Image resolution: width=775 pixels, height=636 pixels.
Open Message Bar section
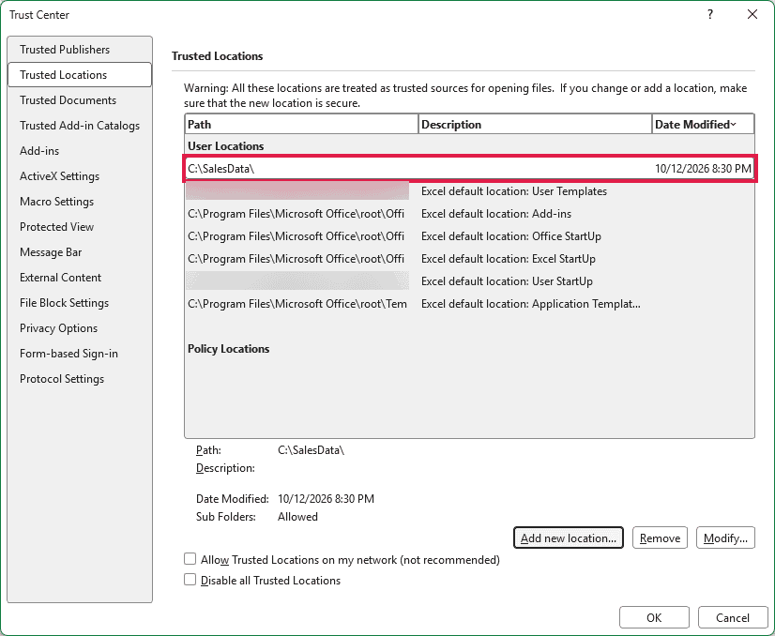tap(80, 252)
